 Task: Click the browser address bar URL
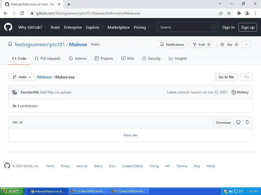pyautogui.click(x=88, y=13)
